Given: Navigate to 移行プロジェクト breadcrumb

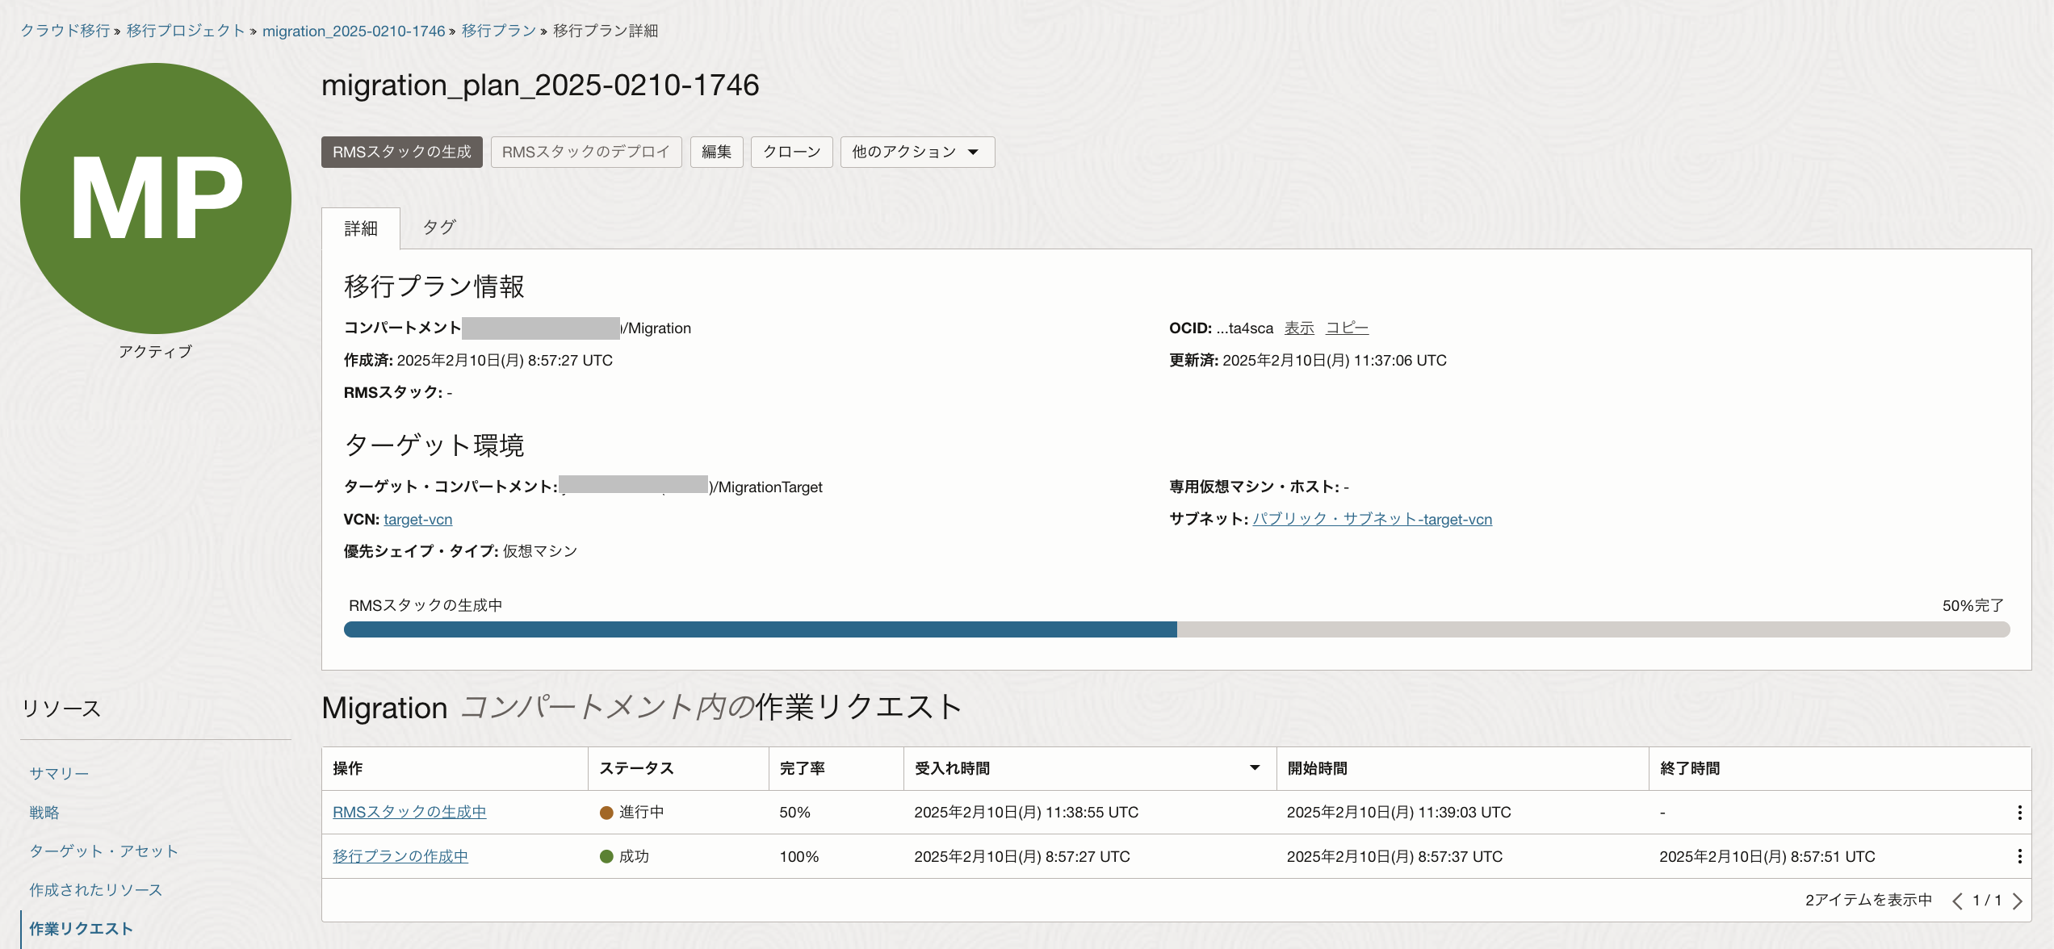Looking at the screenshot, I should pos(186,31).
